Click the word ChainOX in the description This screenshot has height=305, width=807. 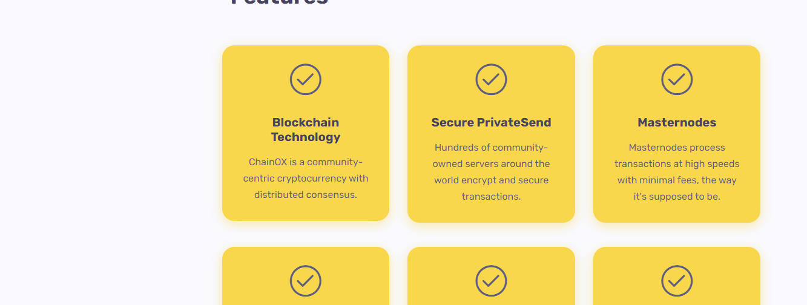[268, 162]
